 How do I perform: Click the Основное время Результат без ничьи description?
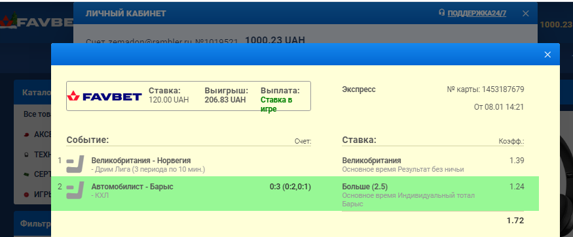(403, 170)
